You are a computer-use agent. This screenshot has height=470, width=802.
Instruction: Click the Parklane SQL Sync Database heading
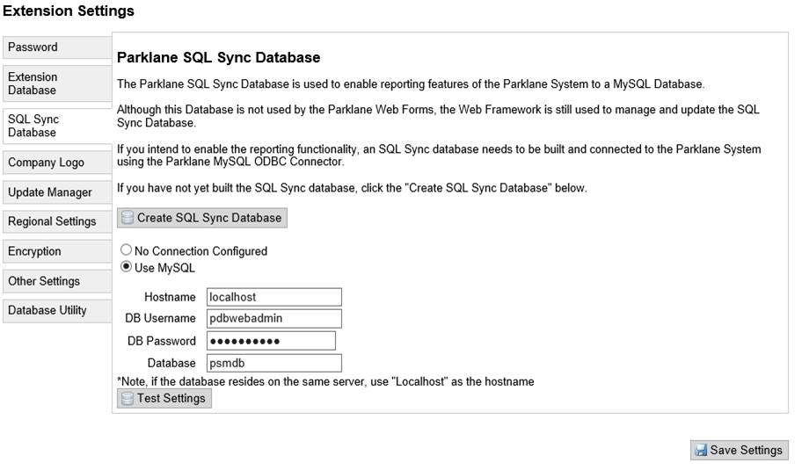218,58
